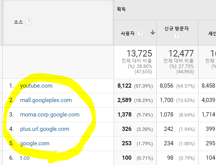Select percentage (2.30%) in plus.url.google.com row
The image size is (216, 165).
coord(145,129)
